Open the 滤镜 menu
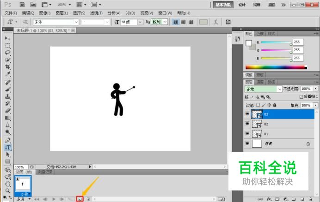Screen dimensions: 320x202 pyautogui.click(x=95, y=13)
